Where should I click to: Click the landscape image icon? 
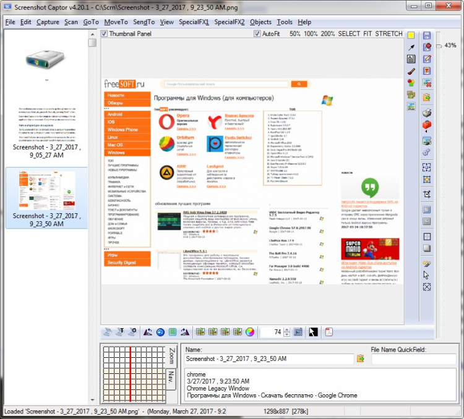411,106
